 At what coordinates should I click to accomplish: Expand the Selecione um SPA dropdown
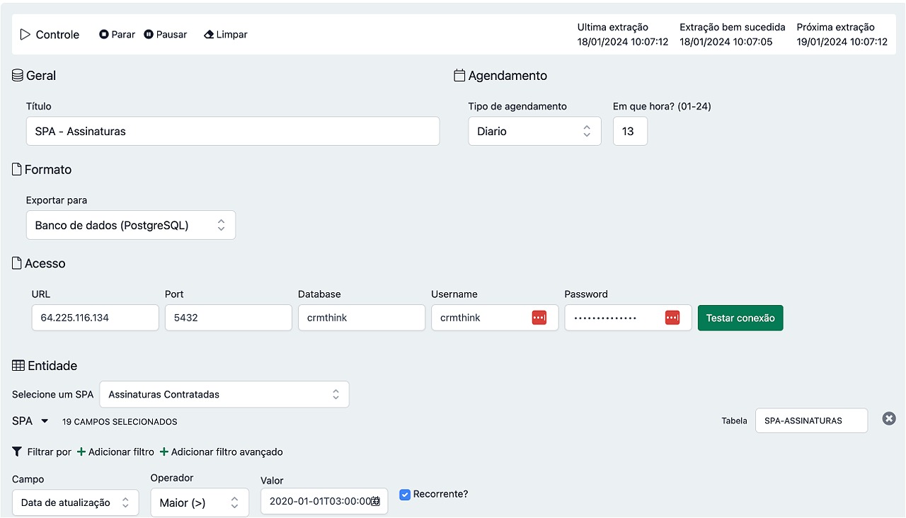[x=224, y=395]
